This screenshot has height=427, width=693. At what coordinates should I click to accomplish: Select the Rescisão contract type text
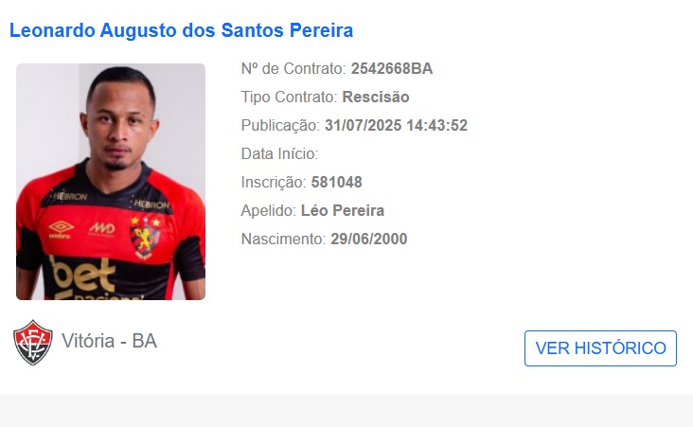tap(376, 97)
